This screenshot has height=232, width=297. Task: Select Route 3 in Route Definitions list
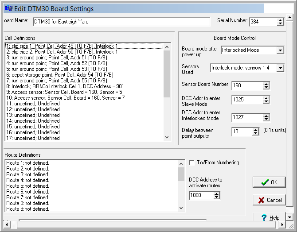tap(27, 174)
